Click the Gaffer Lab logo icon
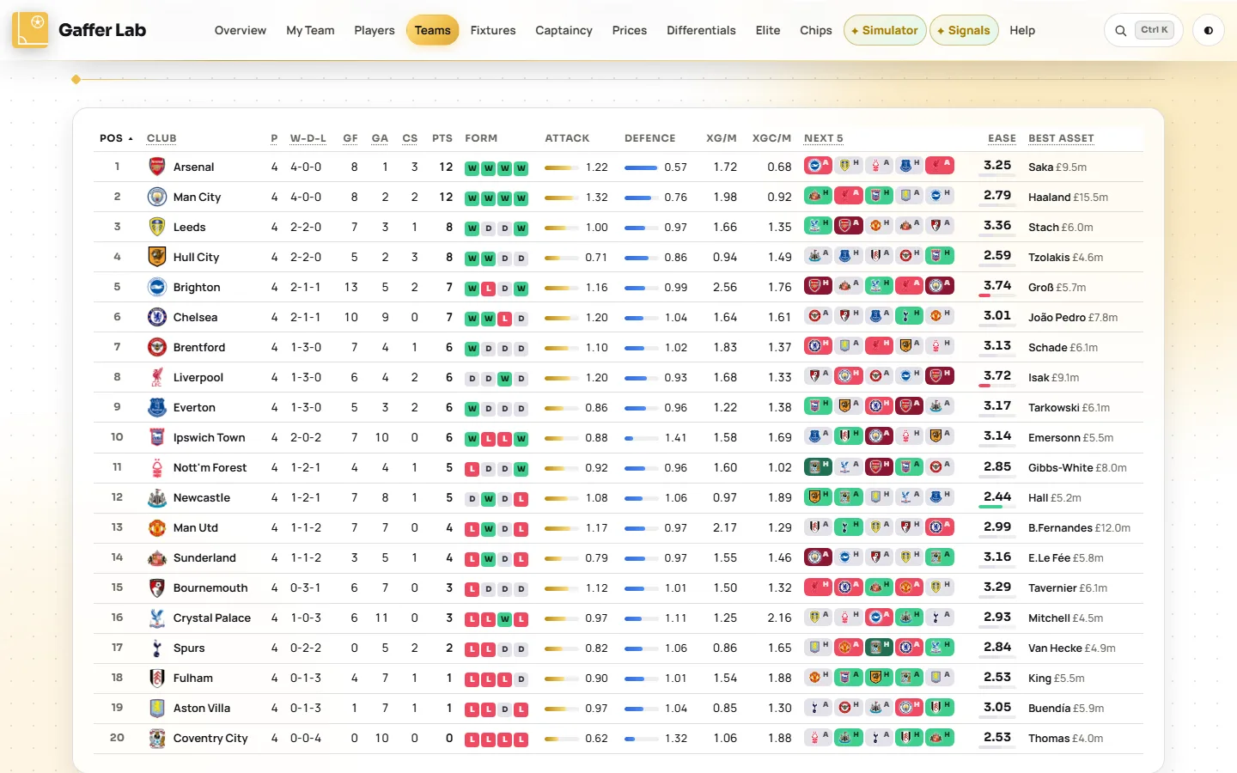The image size is (1237, 773). (30, 30)
